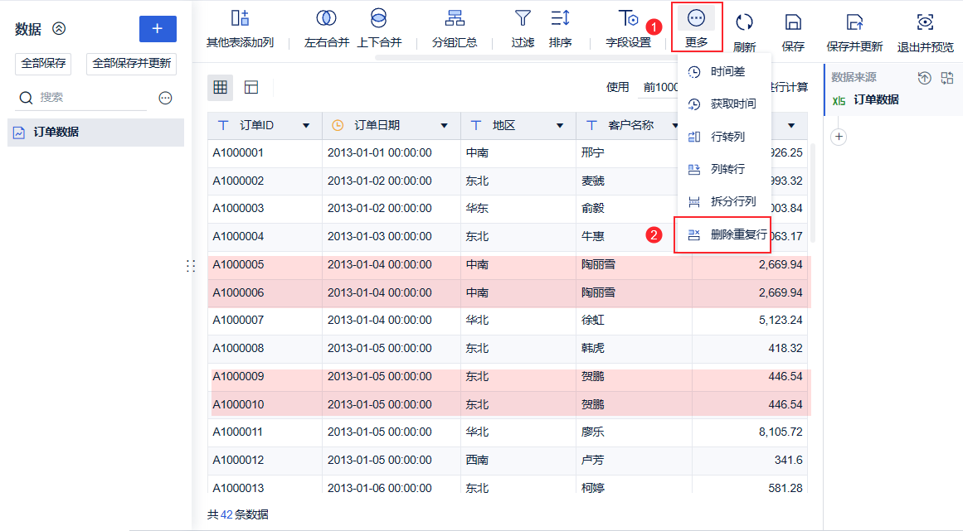Open 字段设置 field settings
The height and width of the screenshot is (531, 963).
pos(628,18)
